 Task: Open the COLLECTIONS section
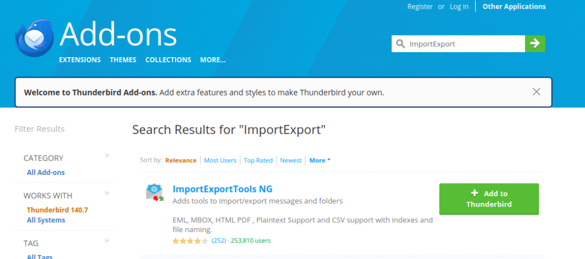169,59
